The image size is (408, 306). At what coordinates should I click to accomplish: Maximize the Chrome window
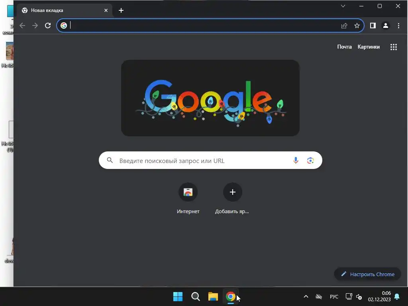pyautogui.click(x=380, y=6)
